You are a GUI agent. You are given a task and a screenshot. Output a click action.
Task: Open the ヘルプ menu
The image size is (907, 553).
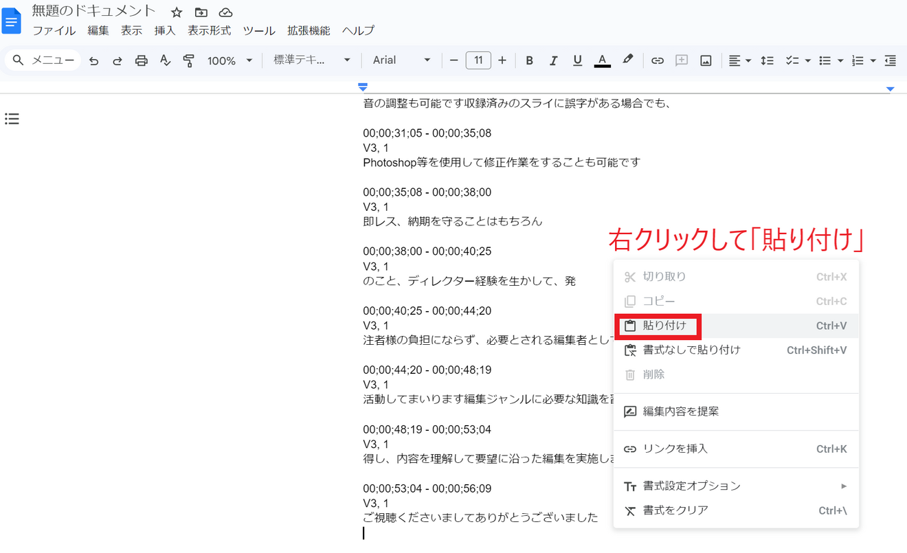pos(359,31)
